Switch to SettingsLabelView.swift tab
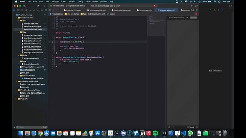 pos(96,10)
